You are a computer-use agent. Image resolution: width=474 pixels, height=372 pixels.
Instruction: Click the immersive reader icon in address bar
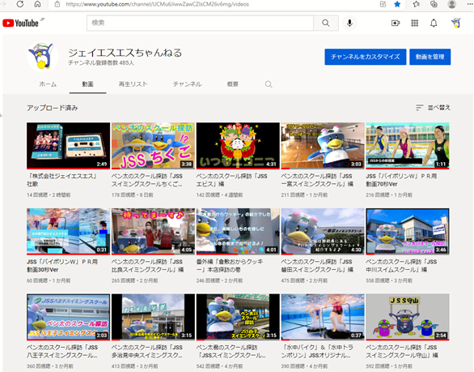tap(383, 4)
